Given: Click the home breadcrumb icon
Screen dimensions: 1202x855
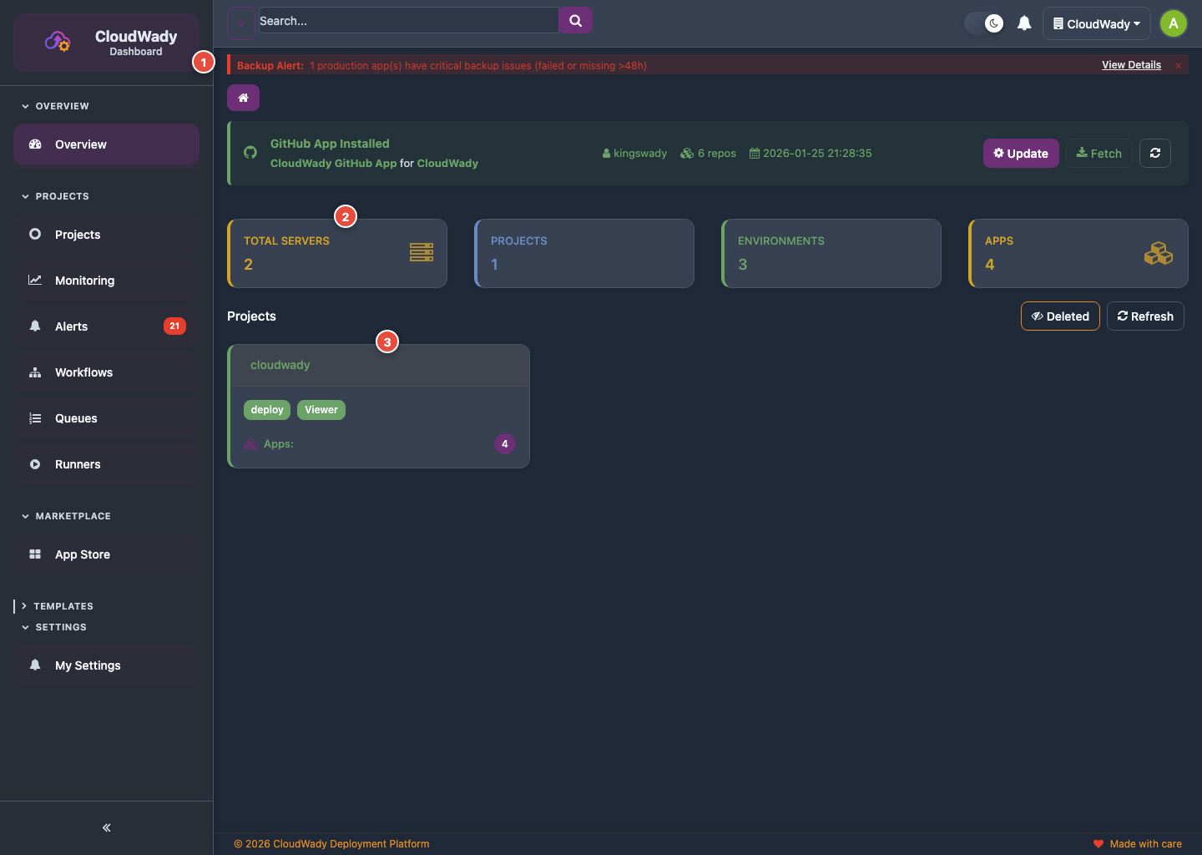Looking at the screenshot, I should 243,98.
